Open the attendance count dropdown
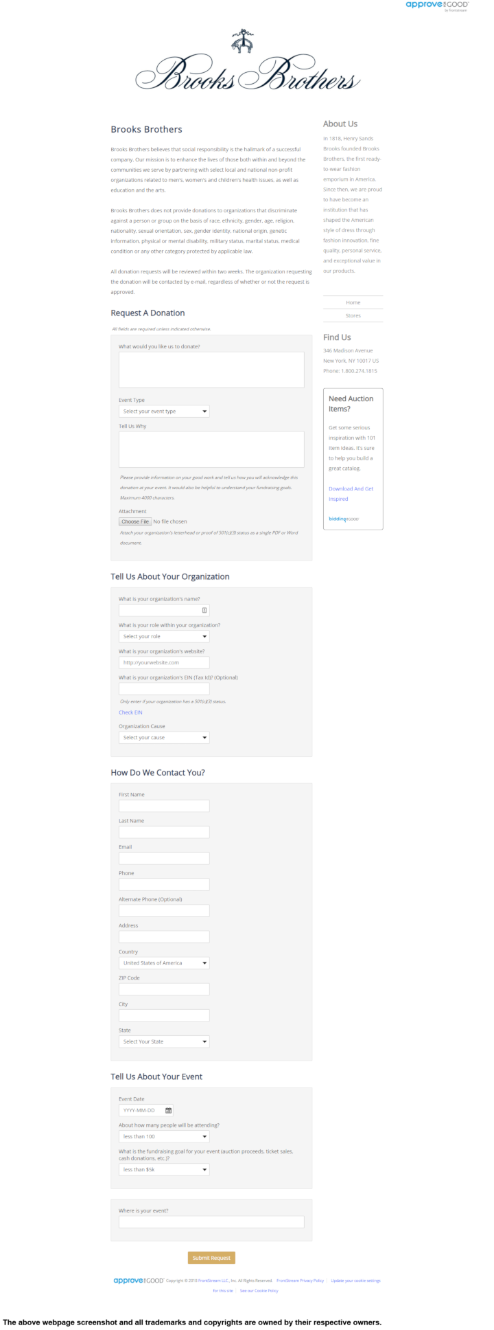Viewport: 494px width, 1330px height. (x=164, y=1136)
